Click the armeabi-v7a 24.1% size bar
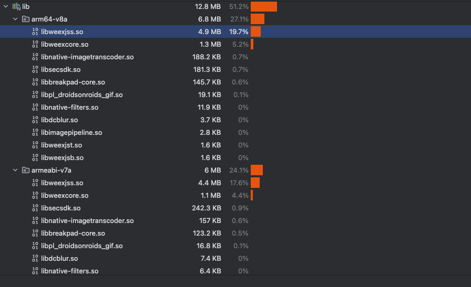Viewport: 471px width, 287px height. [257, 171]
